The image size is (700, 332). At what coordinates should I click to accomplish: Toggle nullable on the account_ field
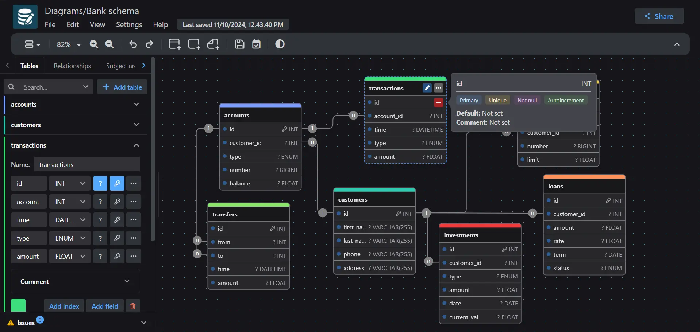(100, 202)
